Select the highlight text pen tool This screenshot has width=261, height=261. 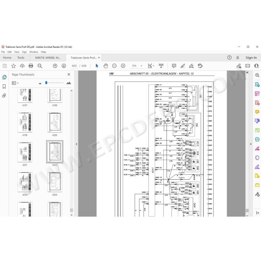(x=183, y=66)
